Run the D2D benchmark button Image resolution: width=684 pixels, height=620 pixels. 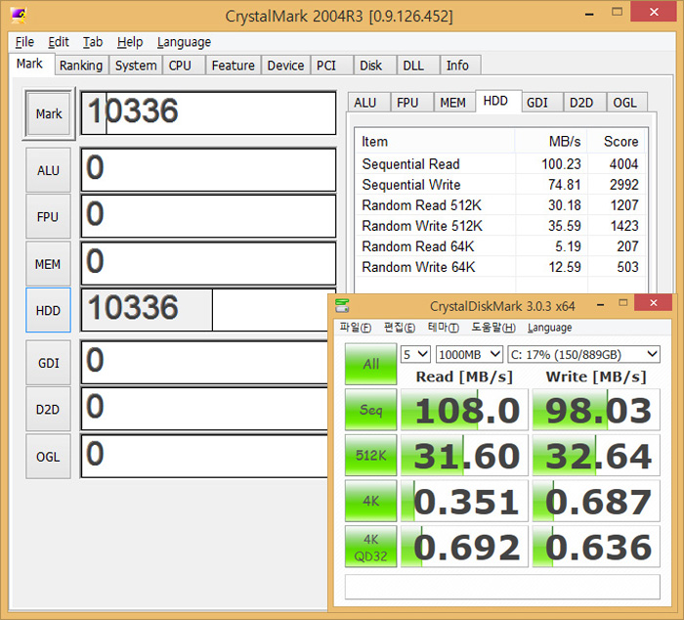[48, 409]
